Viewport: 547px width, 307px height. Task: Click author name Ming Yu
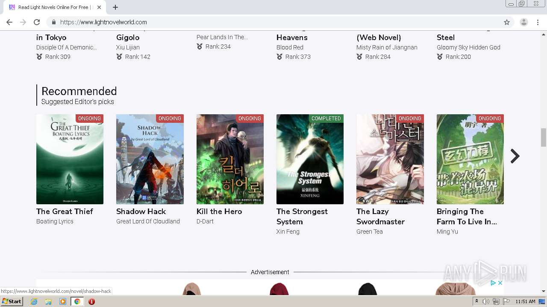point(447,232)
